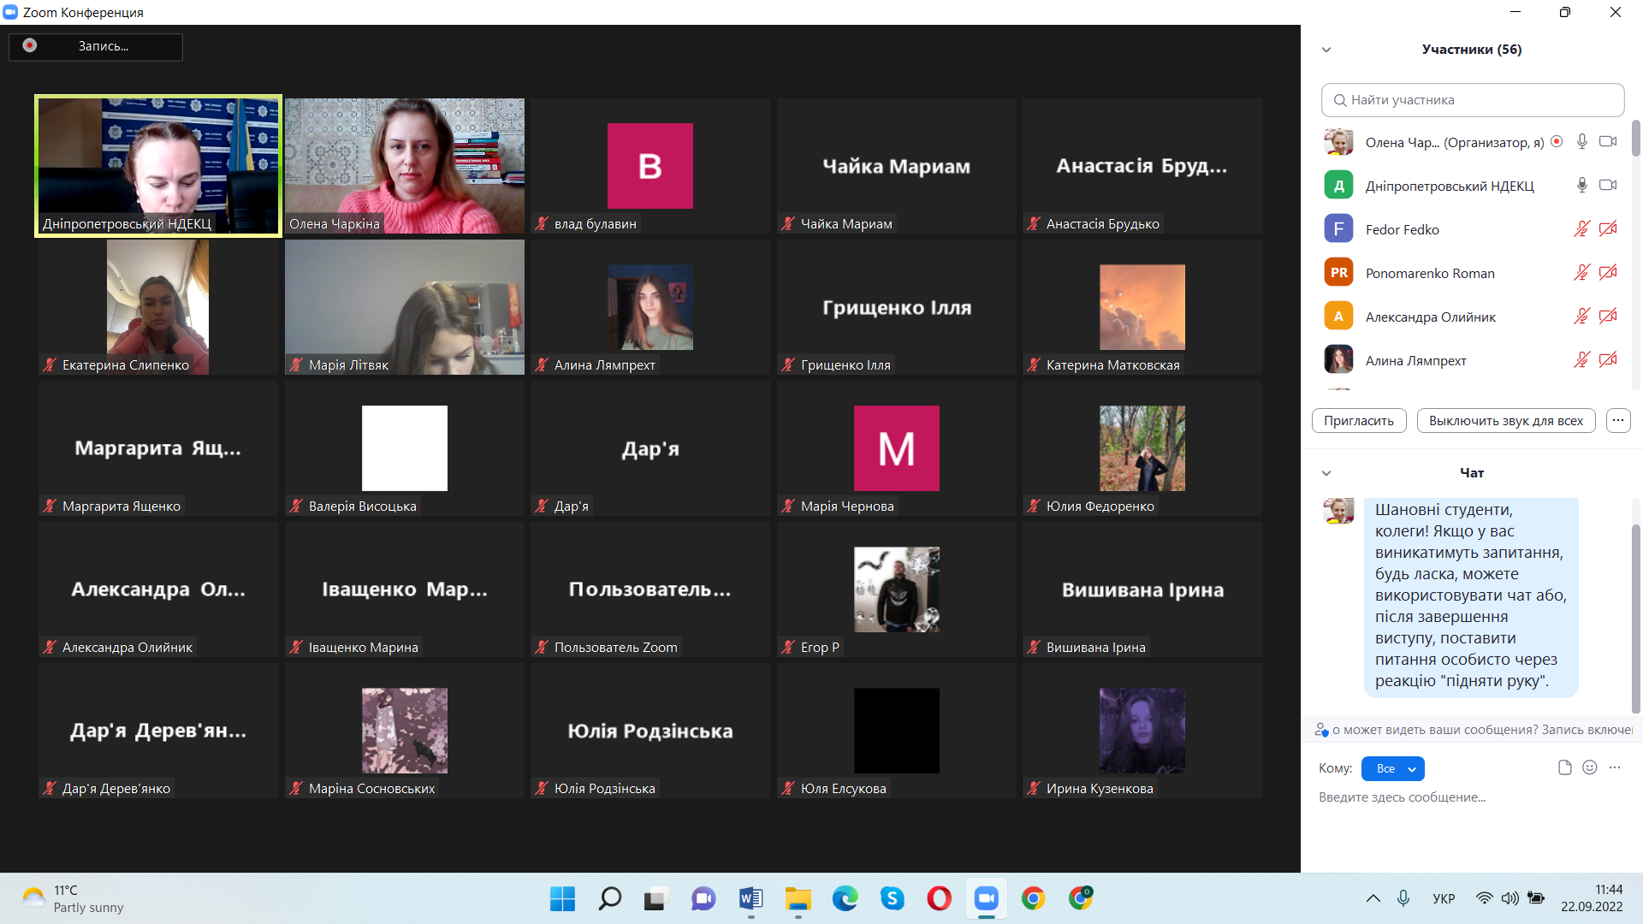Click Екатерина Слипенко video tile
The width and height of the screenshot is (1643, 924).
(x=158, y=307)
